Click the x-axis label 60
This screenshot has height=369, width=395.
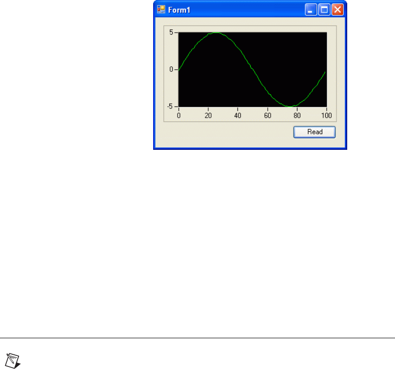[x=268, y=116]
